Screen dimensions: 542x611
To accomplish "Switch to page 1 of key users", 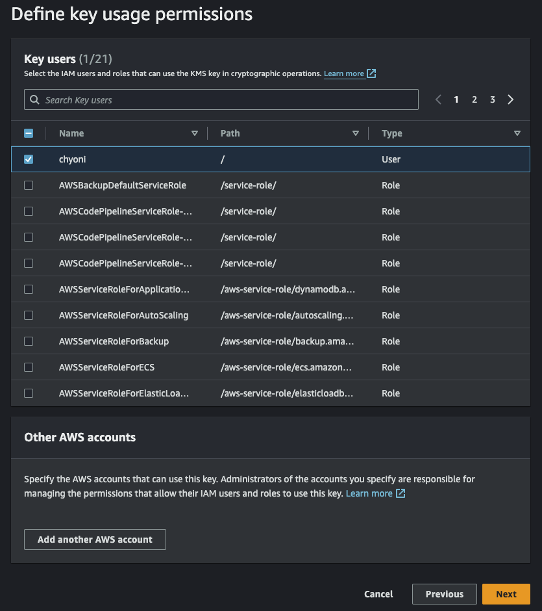I will 456,99.
